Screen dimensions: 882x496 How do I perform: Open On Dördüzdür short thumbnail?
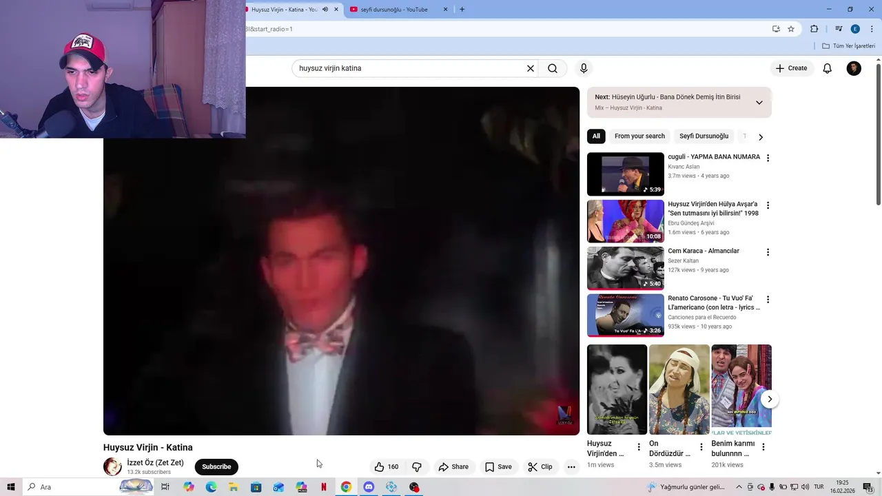click(679, 390)
